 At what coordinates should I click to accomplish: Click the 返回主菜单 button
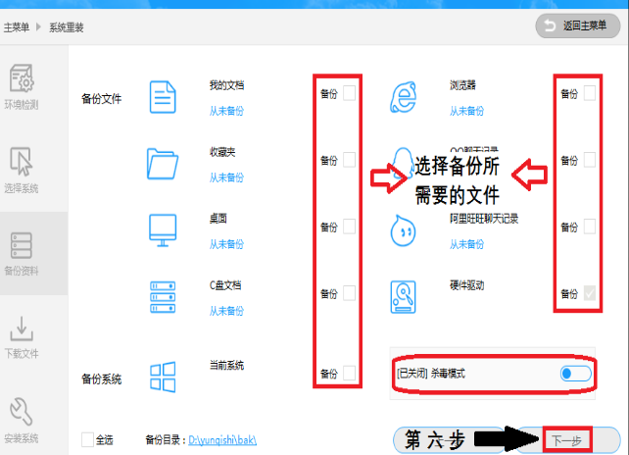pos(578,26)
